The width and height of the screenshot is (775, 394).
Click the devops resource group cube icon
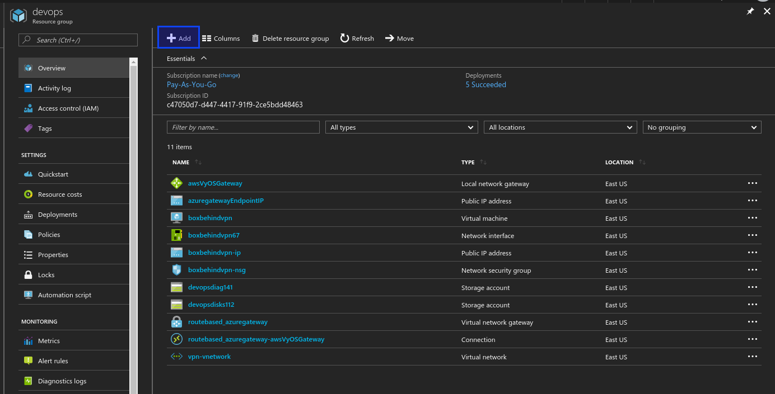pyautogui.click(x=18, y=15)
